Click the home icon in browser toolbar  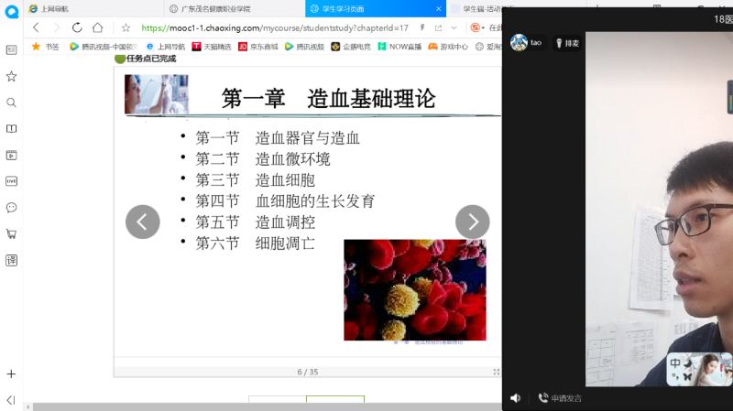(x=97, y=27)
